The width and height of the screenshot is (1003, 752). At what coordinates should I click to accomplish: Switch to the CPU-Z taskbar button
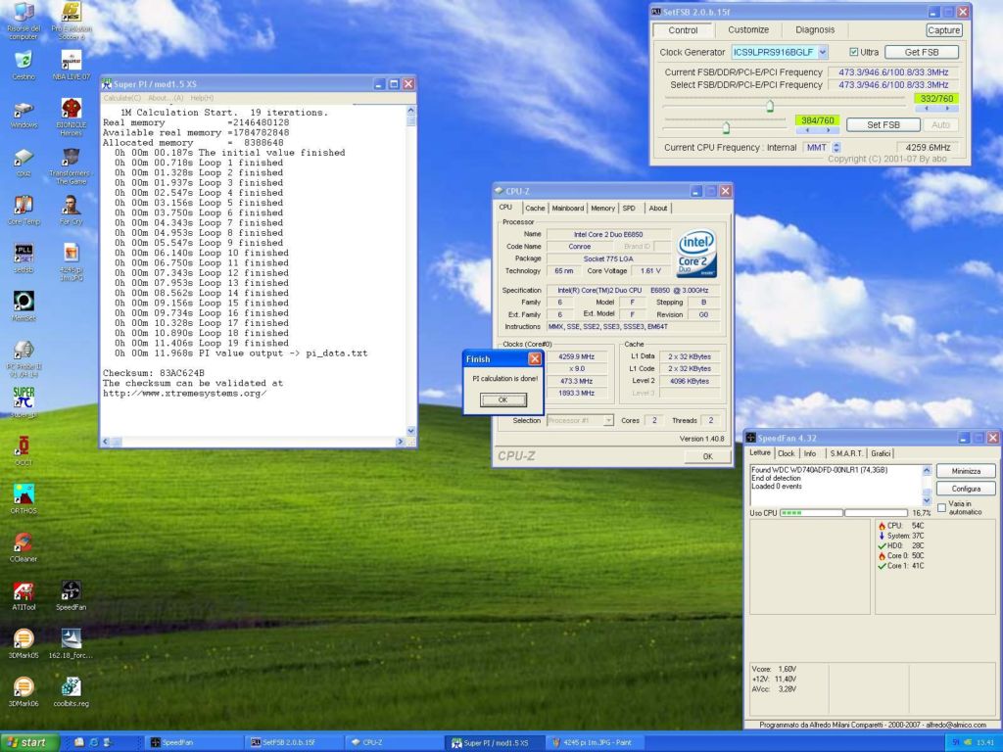click(394, 742)
